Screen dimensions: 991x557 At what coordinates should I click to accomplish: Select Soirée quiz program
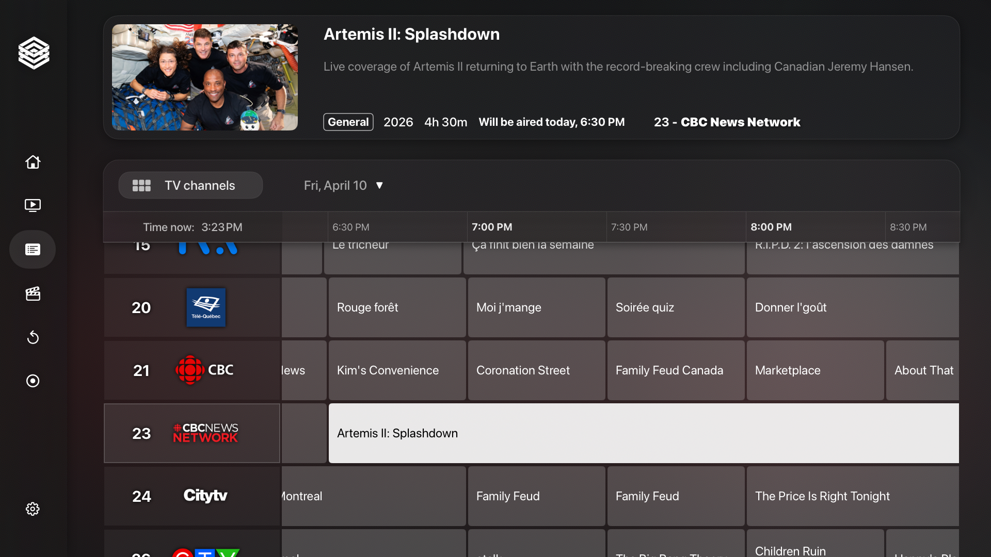click(x=676, y=308)
